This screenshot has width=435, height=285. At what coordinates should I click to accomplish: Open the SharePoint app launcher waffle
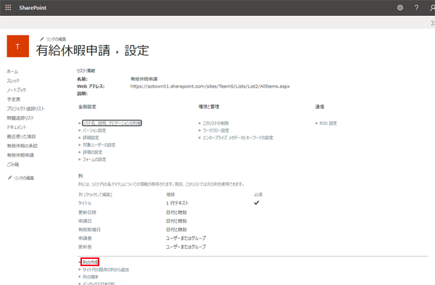pyautogui.click(x=8, y=7)
